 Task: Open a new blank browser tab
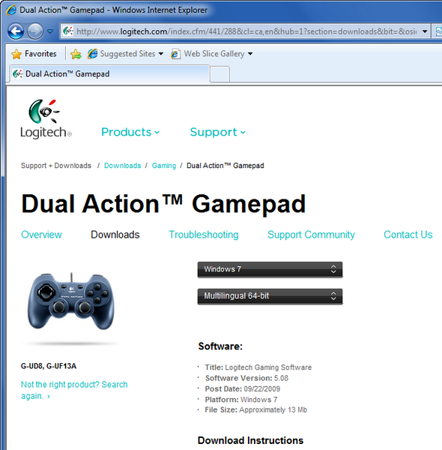(220, 74)
